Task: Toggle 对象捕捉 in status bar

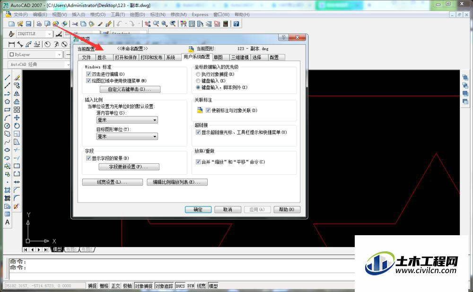Action: 144,286
